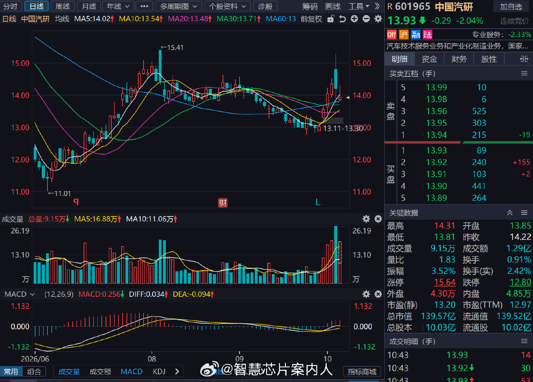
Task: Open MACD panel settings gear
Action: [x=366, y=294]
